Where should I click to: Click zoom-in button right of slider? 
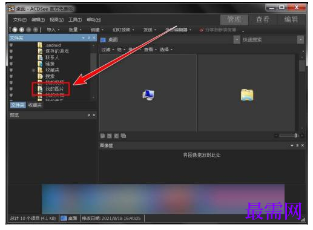[302, 136]
